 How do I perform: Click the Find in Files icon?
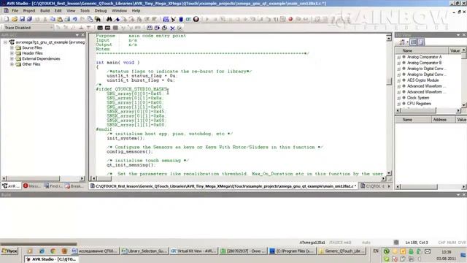(x=98, y=19)
